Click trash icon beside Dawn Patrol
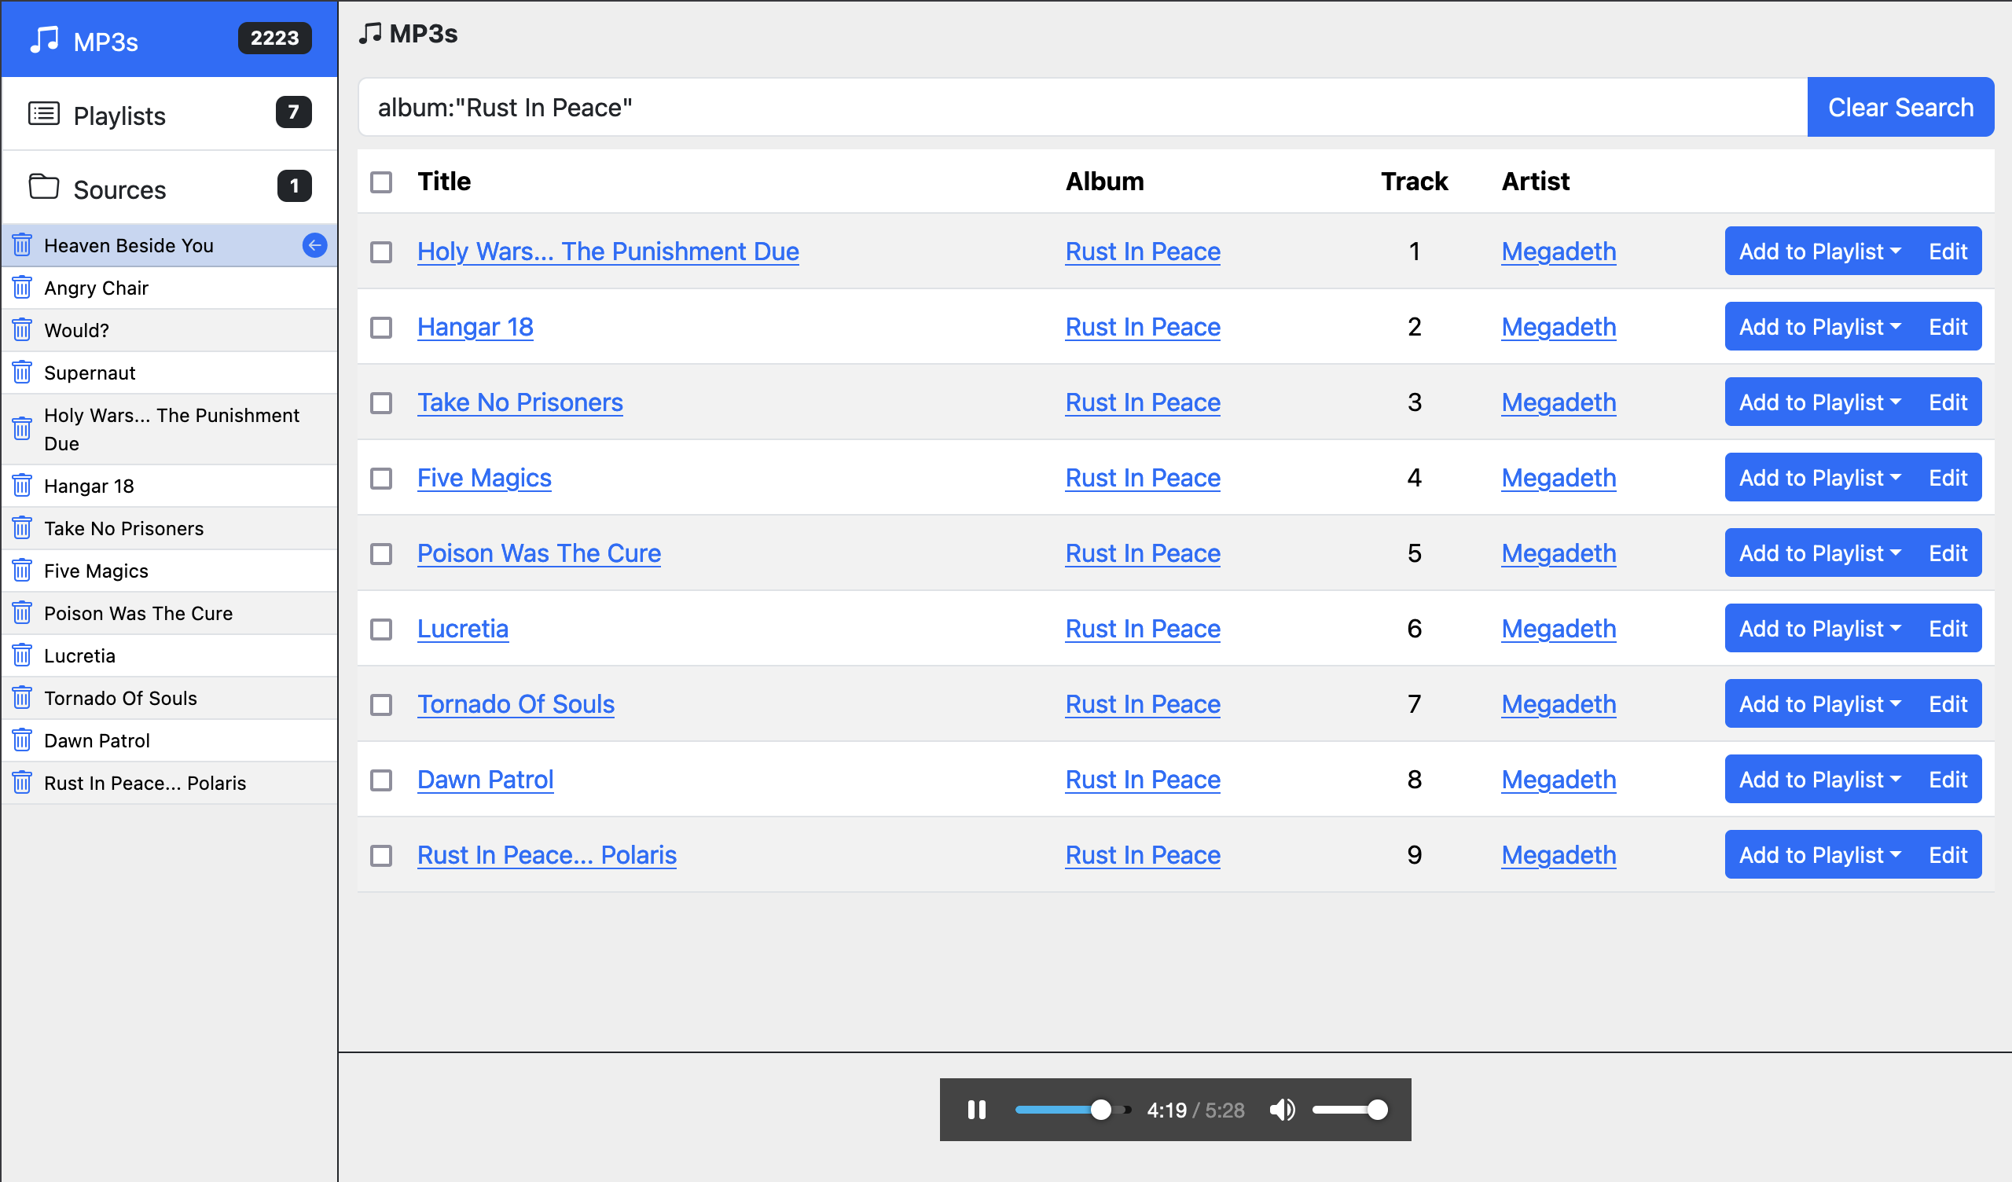The width and height of the screenshot is (2012, 1182). [x=22, y=740]
